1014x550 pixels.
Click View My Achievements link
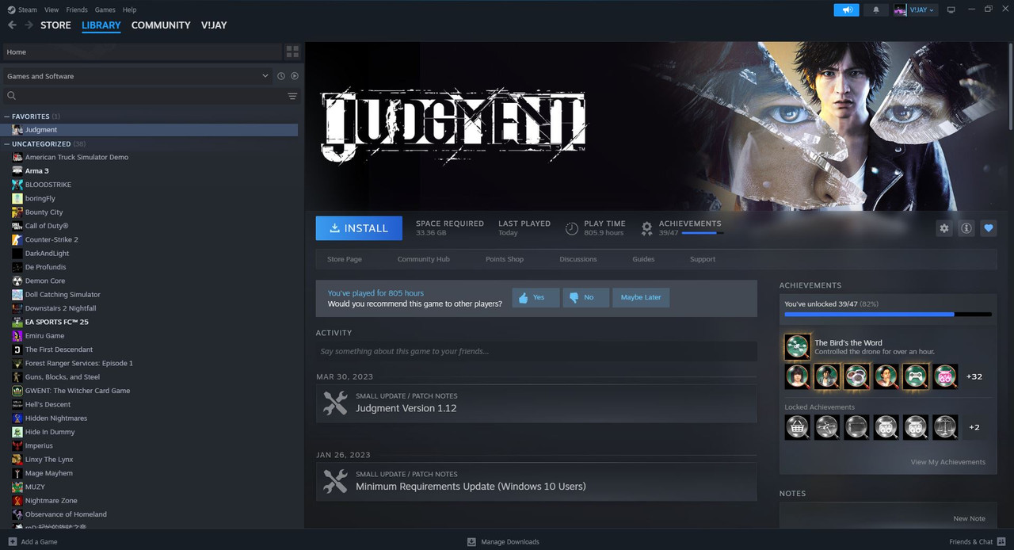point(948,462)
